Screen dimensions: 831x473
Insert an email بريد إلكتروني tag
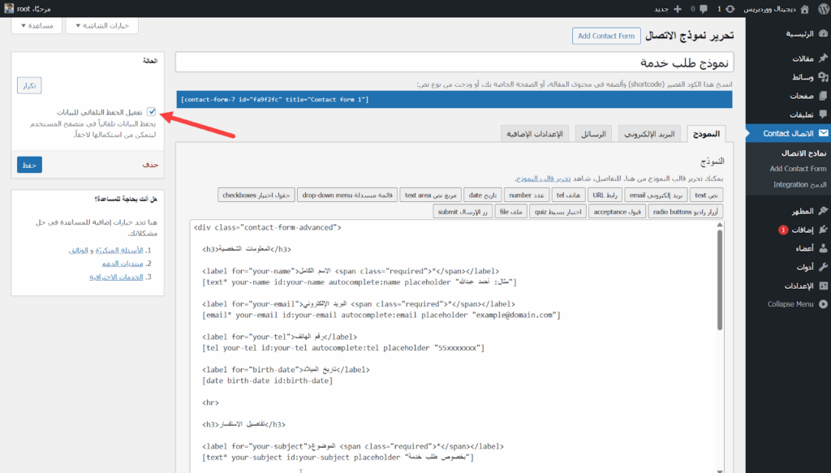click(x=656, y=195)
